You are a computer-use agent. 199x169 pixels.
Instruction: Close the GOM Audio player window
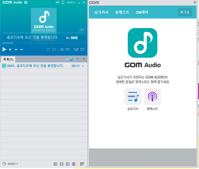pyautogui.click(x=84, y=2)
